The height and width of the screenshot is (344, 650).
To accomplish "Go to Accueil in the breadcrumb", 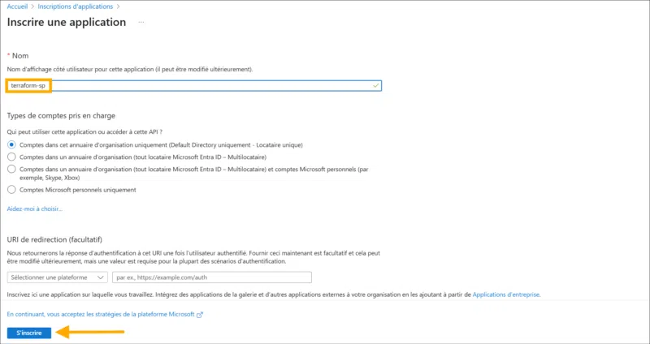I will coord(17,6).
